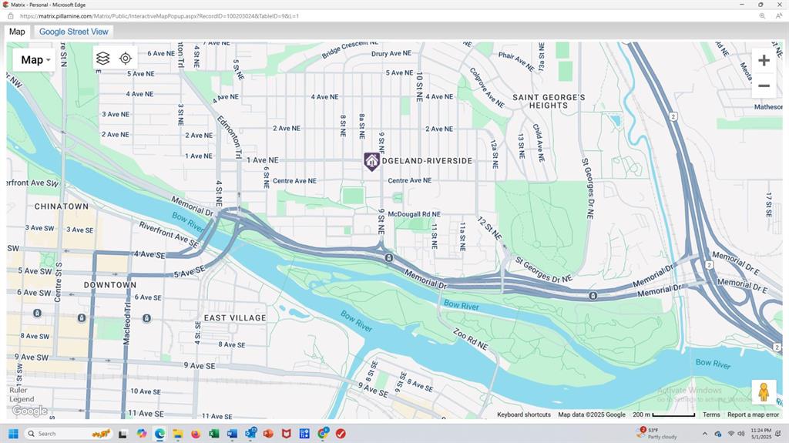Click the browser address bar URL
The height and width of the screenshot is (443, 789).
(x=159, y=16)
